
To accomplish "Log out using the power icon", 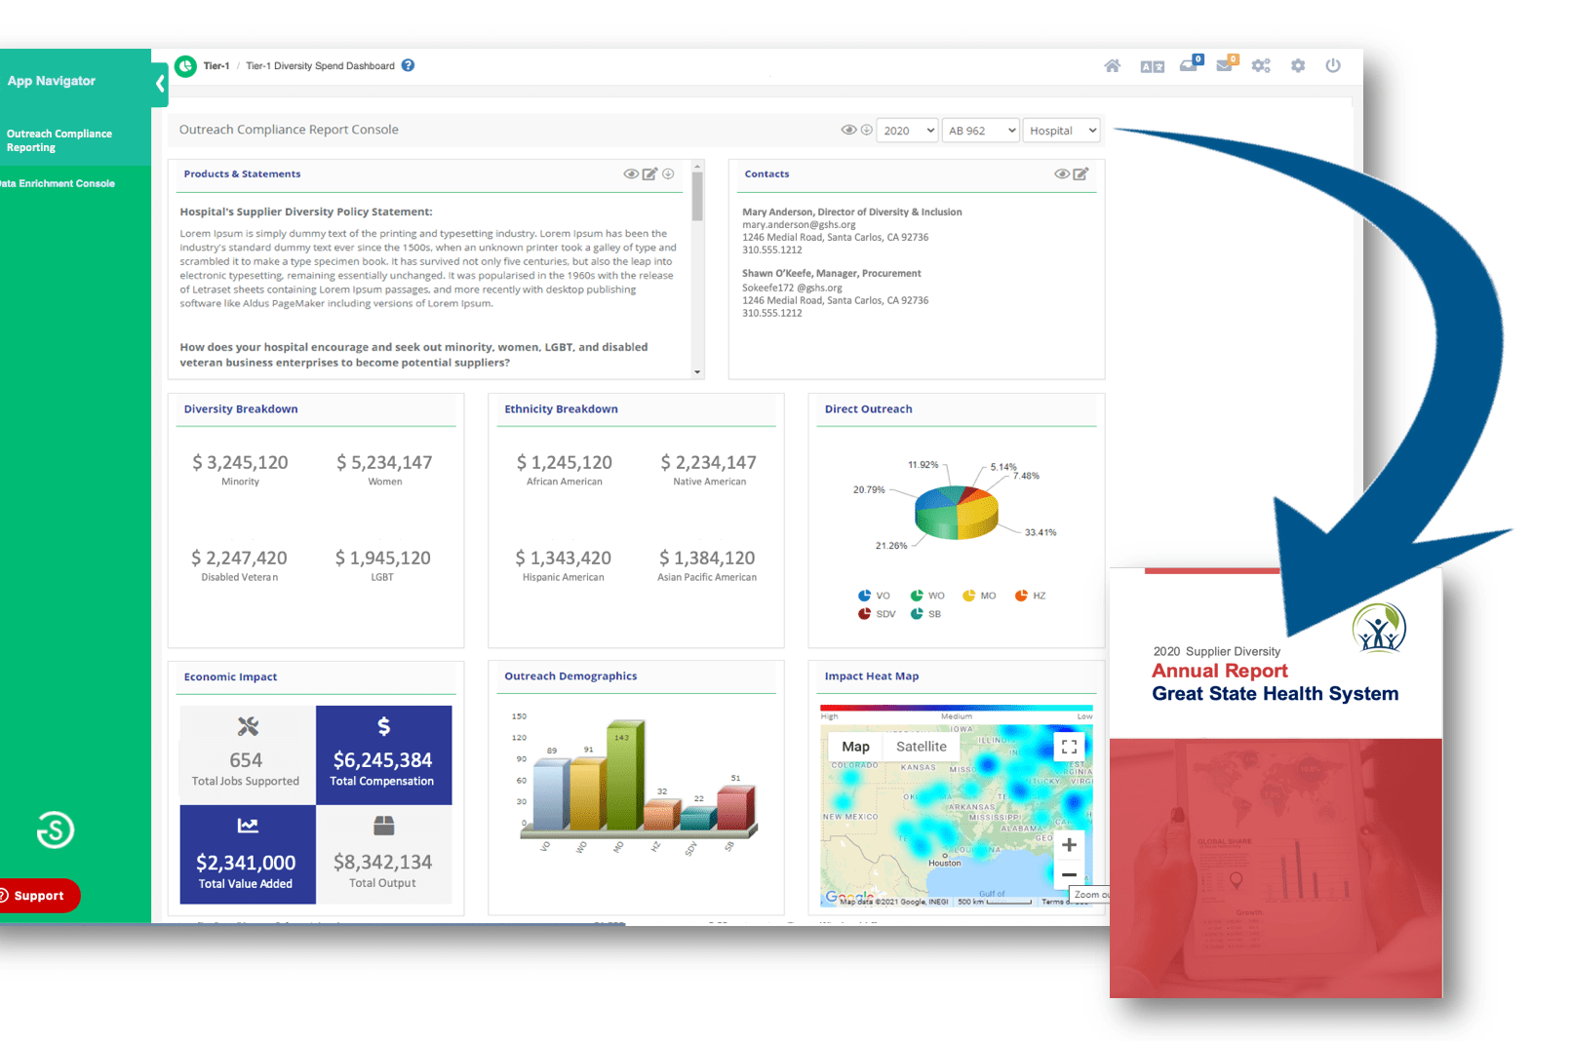I will click(x=1332, y=66).
